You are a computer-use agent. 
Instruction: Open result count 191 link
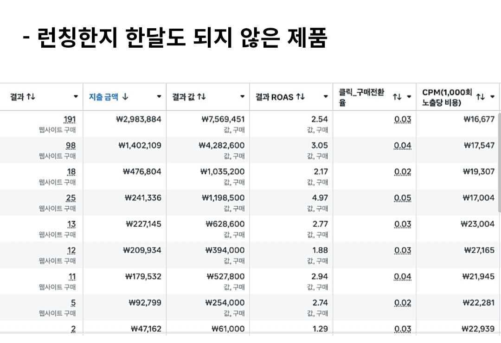coord(70,120)
